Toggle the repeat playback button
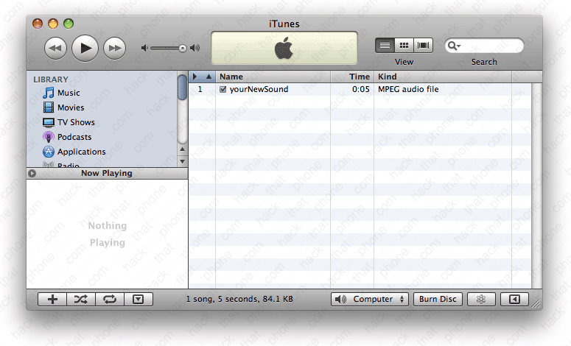This screenshot has height=346, width=571. (x=109, y=299)
